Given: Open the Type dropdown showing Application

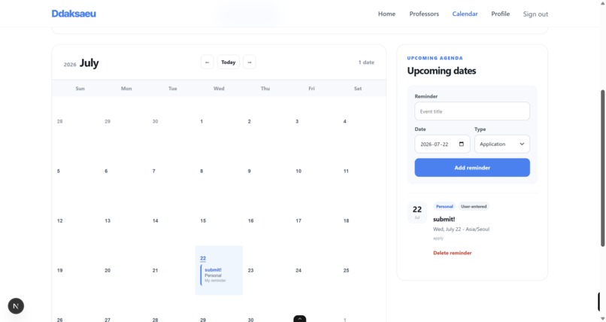Looking at the screenshot, I should point(502,144).
